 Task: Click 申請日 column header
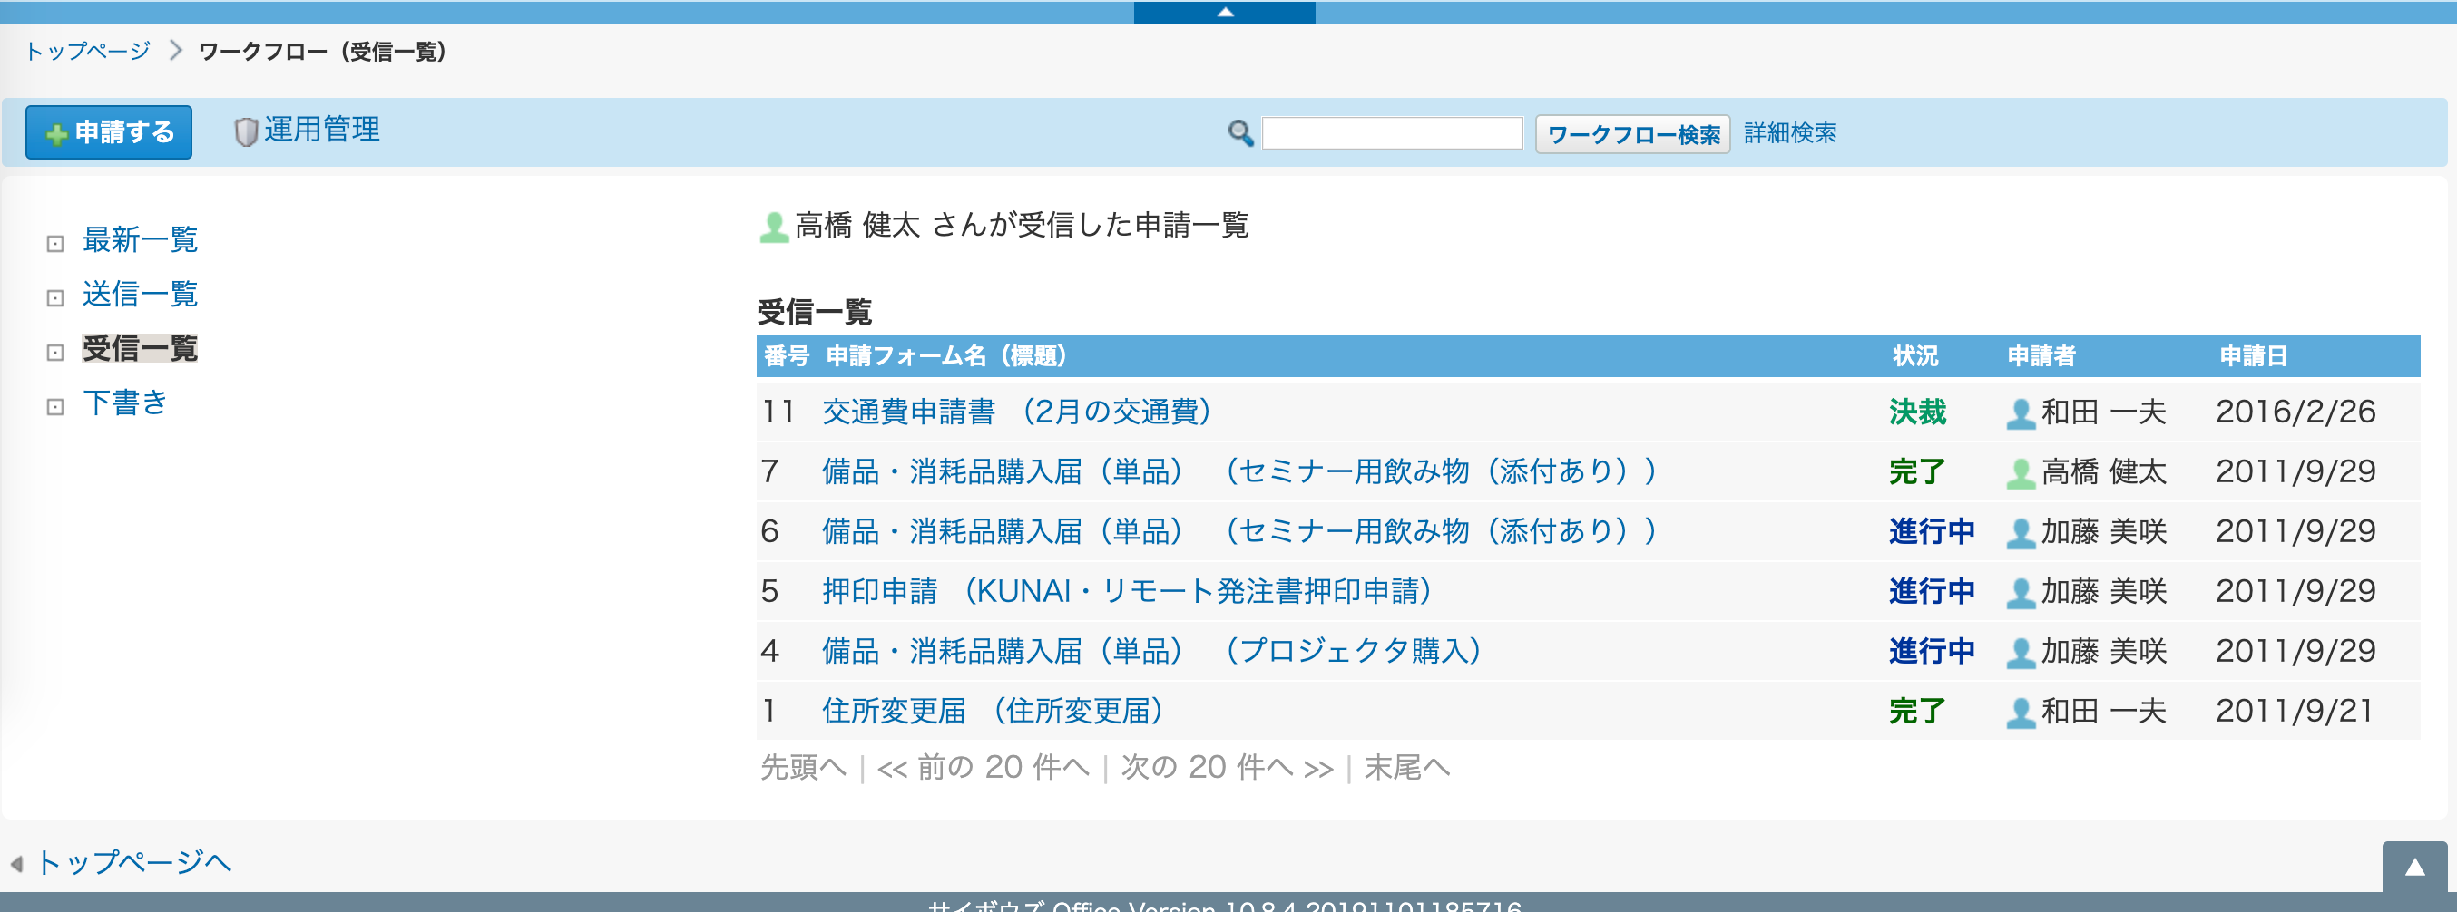(2253, 356)
